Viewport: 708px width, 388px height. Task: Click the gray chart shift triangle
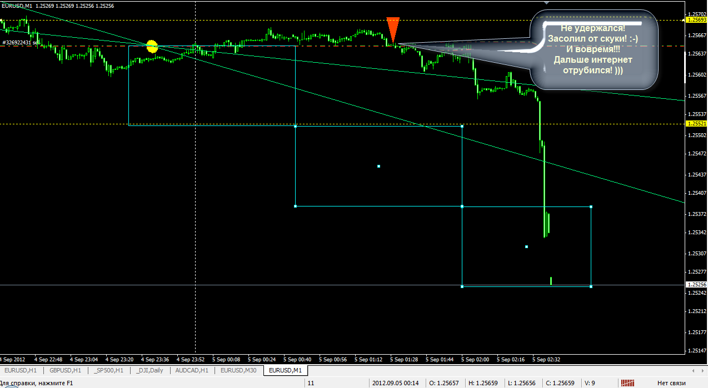coord(547,3)
